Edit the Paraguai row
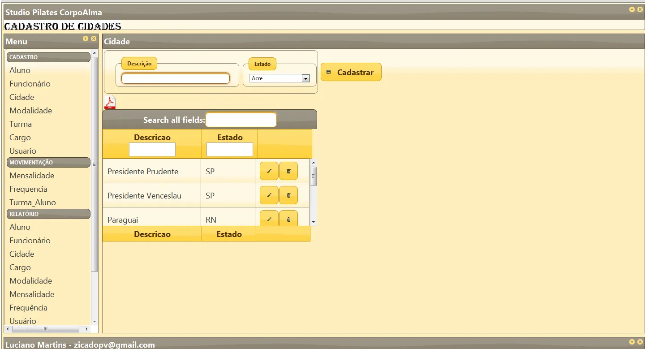The image size is (645, 349). 269,218
